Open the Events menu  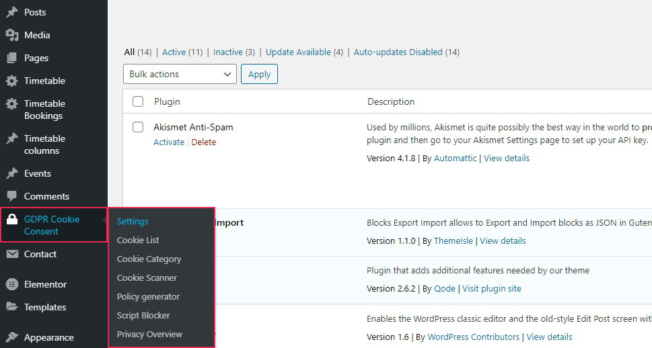[x=38, y=173]
